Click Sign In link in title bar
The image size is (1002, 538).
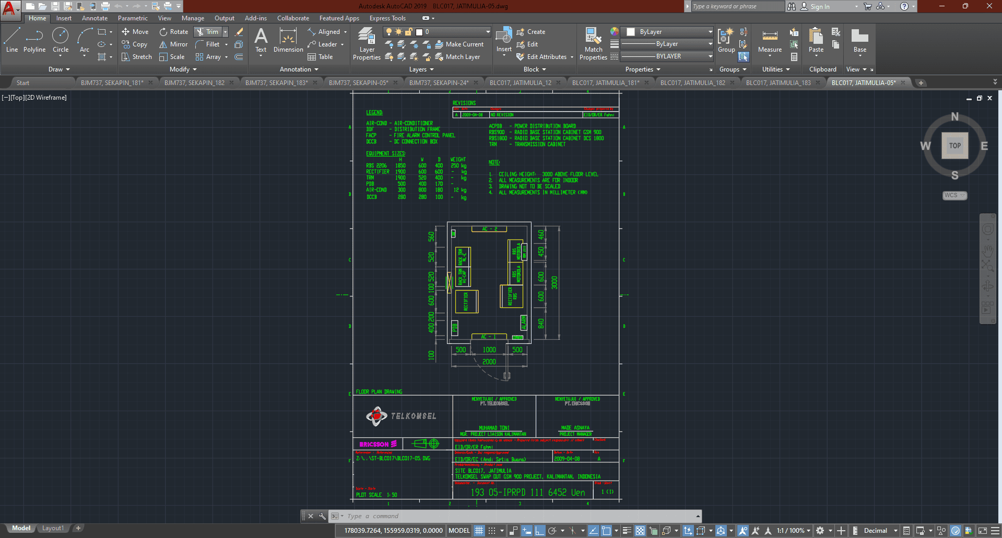(819, 6)
